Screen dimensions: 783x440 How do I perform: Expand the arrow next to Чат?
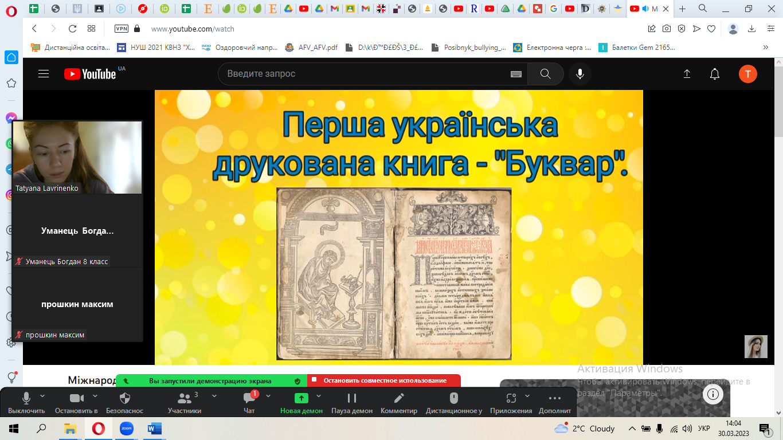[x=268, y=396]
